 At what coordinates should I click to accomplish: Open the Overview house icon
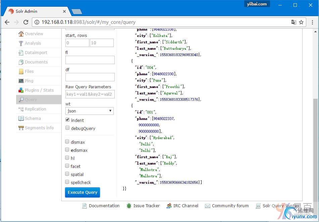coord(21,34)
